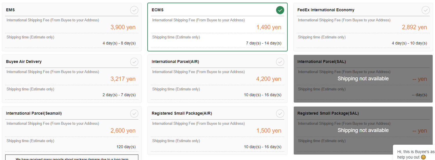Deselect the green ECMS checkmark icon
This screenshot has height=160, width=435.
280,10
